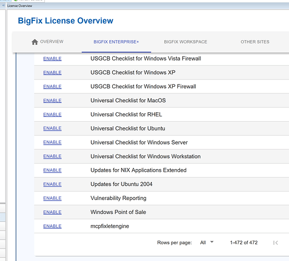Select the Overview tab label
The image size is (289, 261).
52,42
